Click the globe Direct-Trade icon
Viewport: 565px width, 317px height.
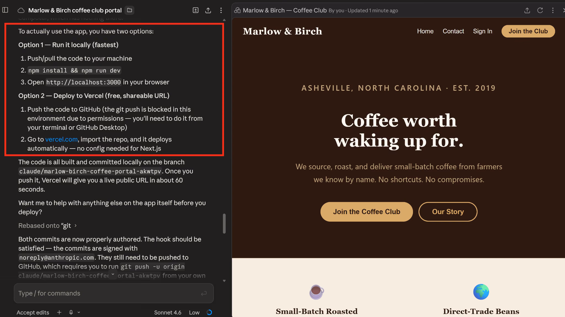tap(481, 292)
